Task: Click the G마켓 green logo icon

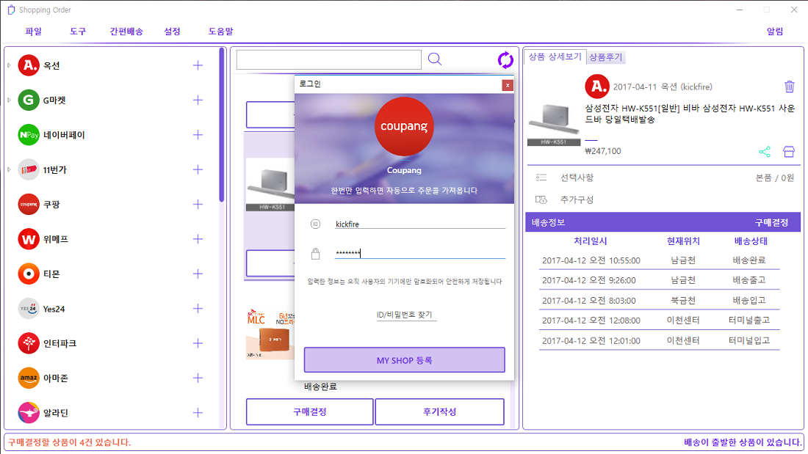Action: coord(29,100)
